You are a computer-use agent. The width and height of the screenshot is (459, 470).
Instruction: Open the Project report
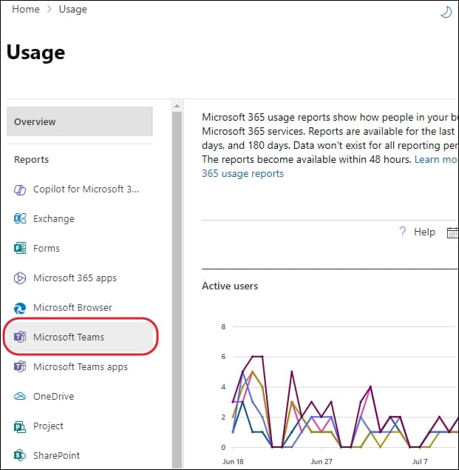[80, 426]
